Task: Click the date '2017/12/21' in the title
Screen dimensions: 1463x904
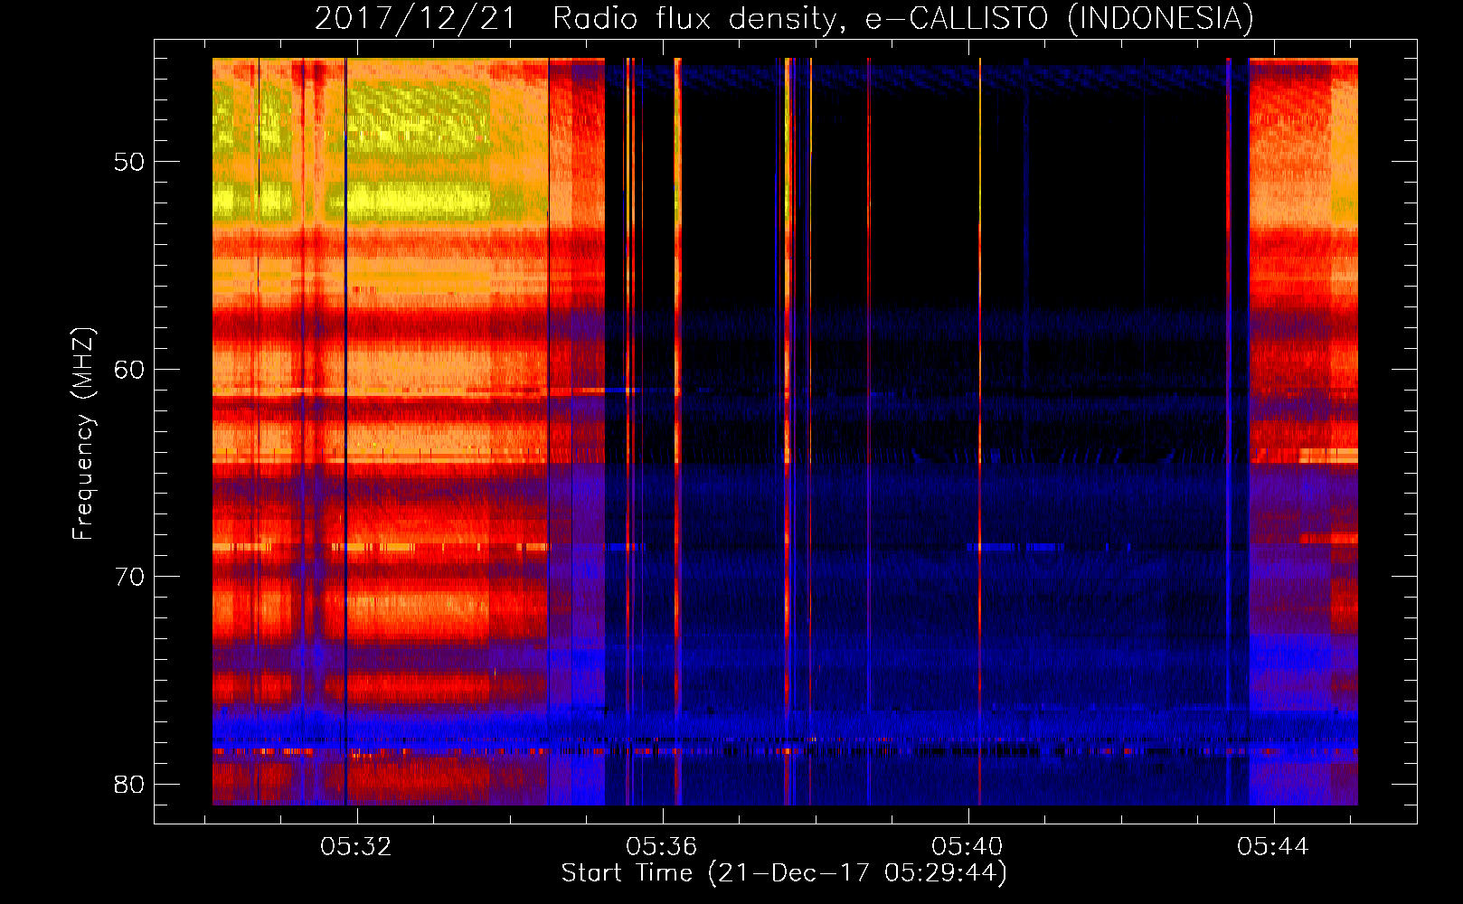Action: click(415, 18)
